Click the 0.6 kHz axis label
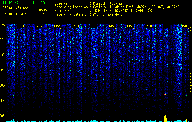Viewport: 192px width, 122px height. [x=3, y=116]
